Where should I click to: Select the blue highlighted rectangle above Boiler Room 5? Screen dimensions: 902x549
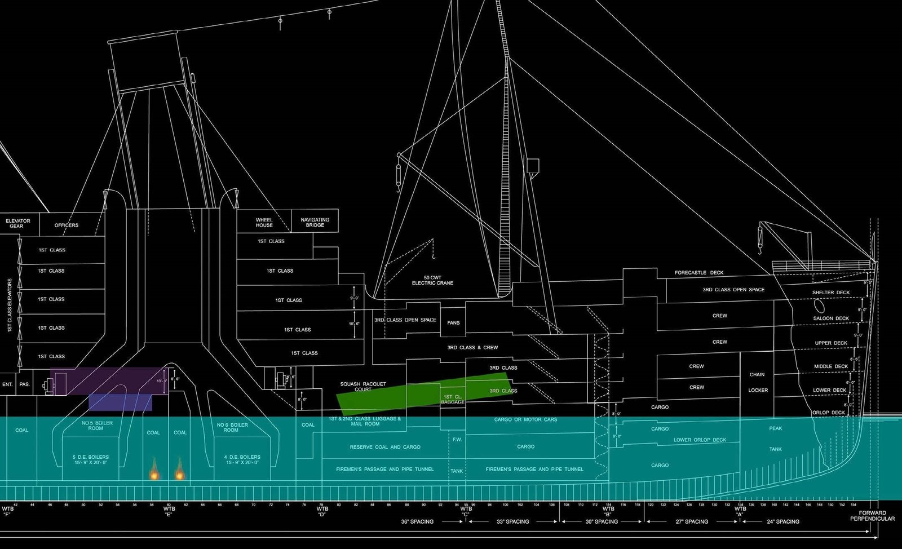(x=121, y=402)
